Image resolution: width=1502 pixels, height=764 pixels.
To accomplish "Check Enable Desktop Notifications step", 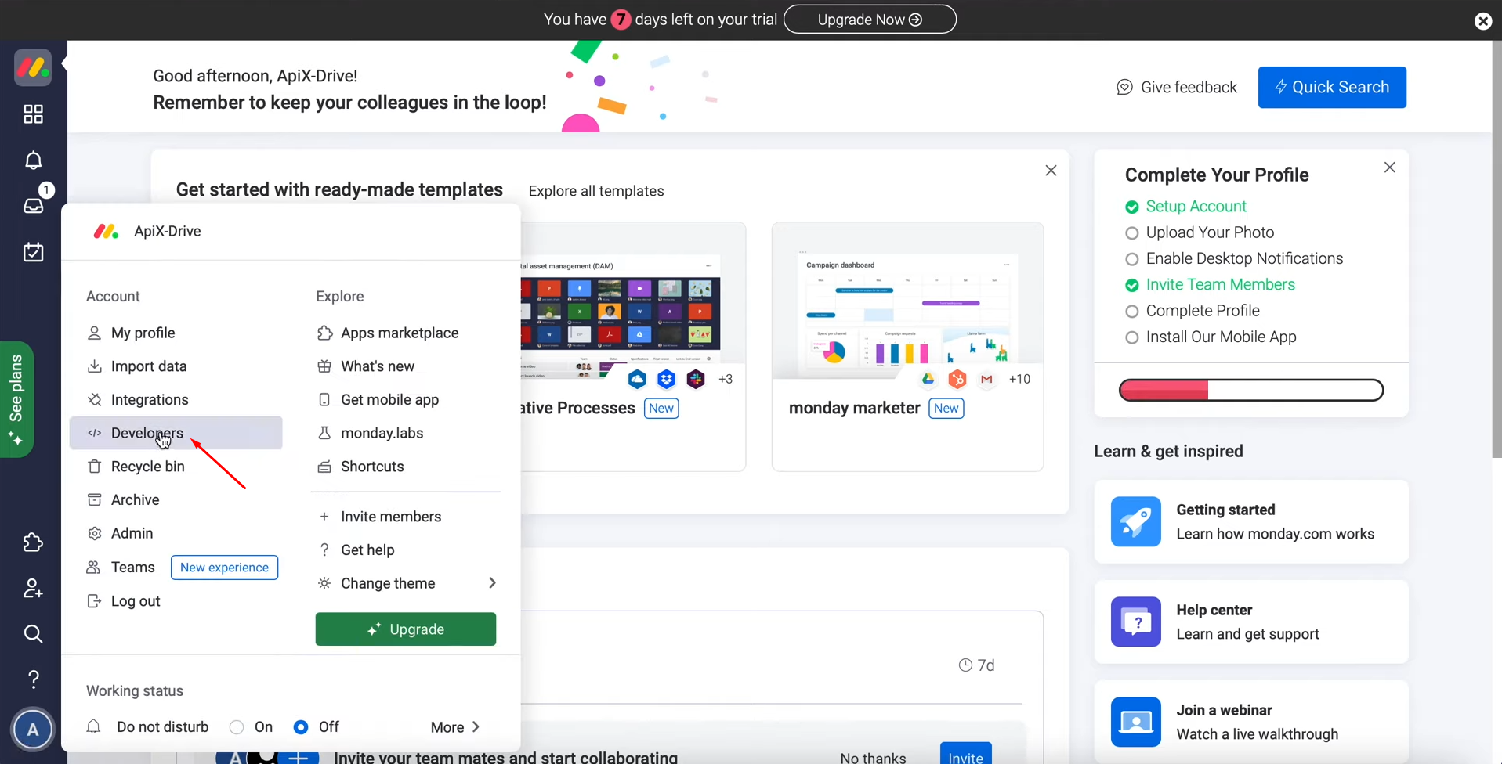I will 1131,259.
